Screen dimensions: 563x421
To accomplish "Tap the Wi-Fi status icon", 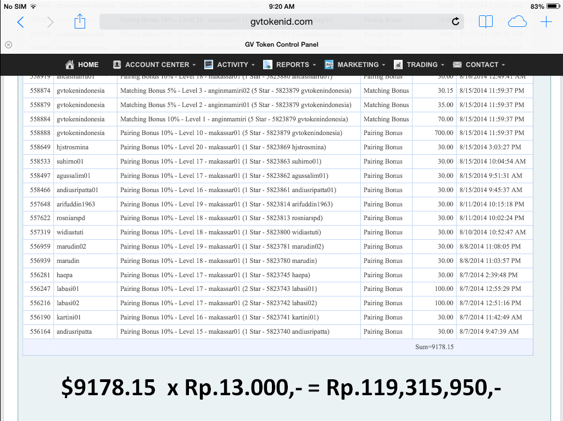I will [x=33, y=7].
